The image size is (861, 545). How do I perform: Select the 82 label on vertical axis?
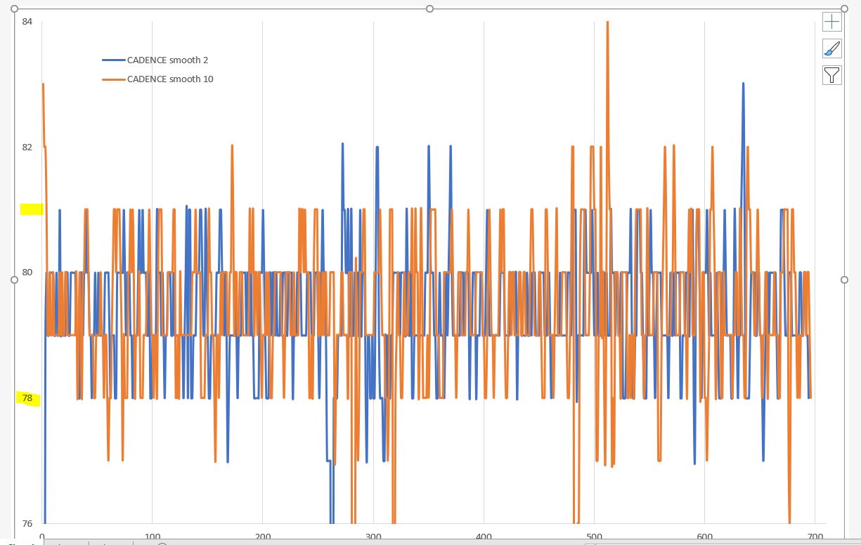27,147
